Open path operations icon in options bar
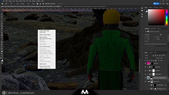 point(37,4)
